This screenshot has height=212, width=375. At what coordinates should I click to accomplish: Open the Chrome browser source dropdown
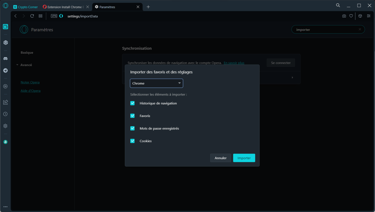pos(157,83)
